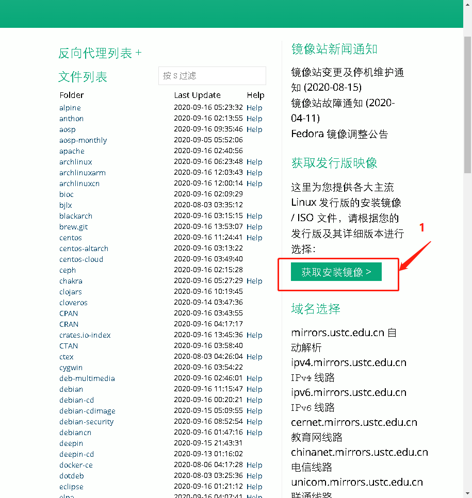This screenshot has width=472, height=498.
Task: Open the chakra folder link
Action: pos(71,281)
